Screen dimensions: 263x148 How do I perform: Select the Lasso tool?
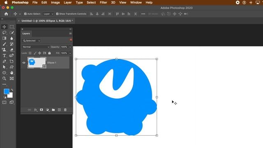pos(4,32)
